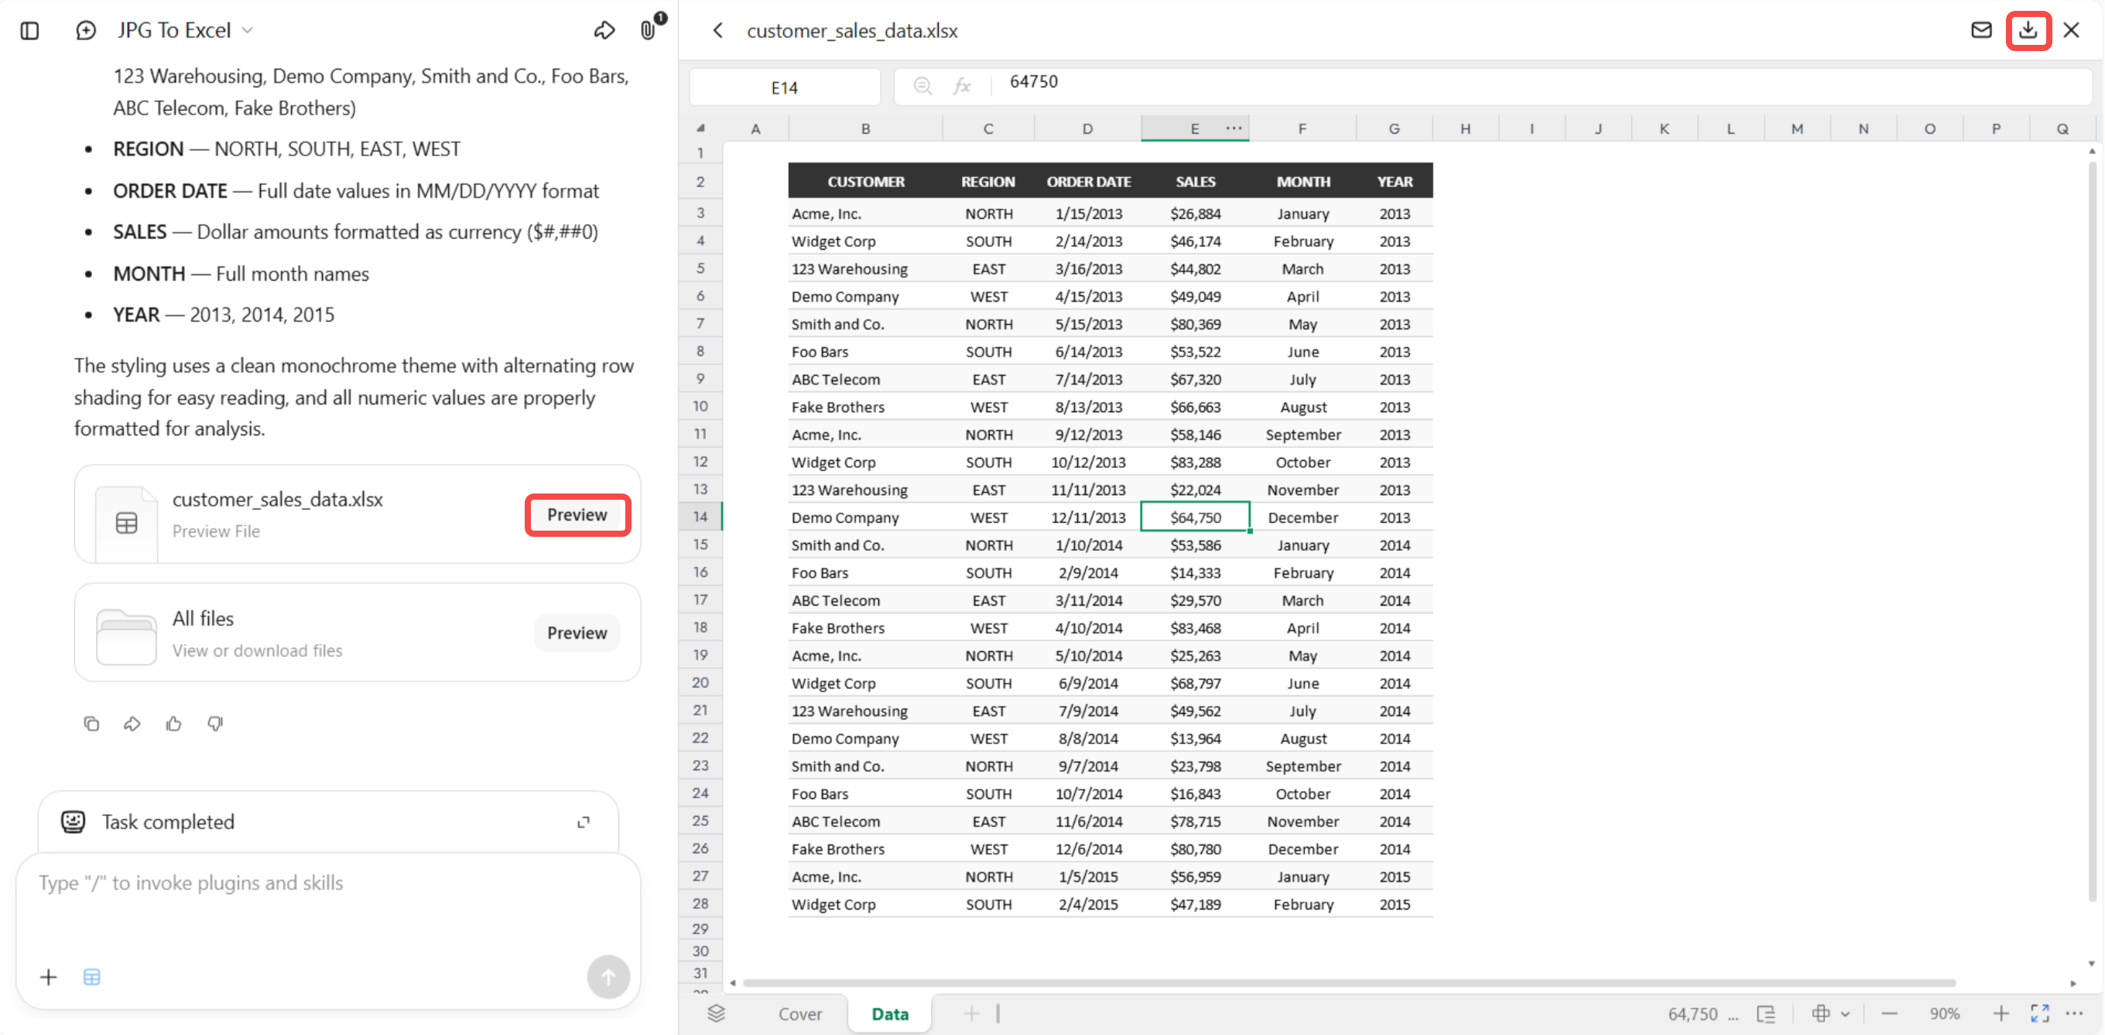Click the message input field
Screen dimensions: 2105x1035
click(327, 884)
